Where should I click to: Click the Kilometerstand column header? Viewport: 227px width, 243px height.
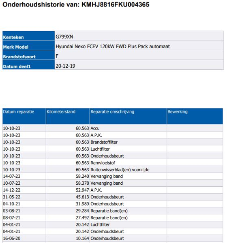tap(68, 116)
